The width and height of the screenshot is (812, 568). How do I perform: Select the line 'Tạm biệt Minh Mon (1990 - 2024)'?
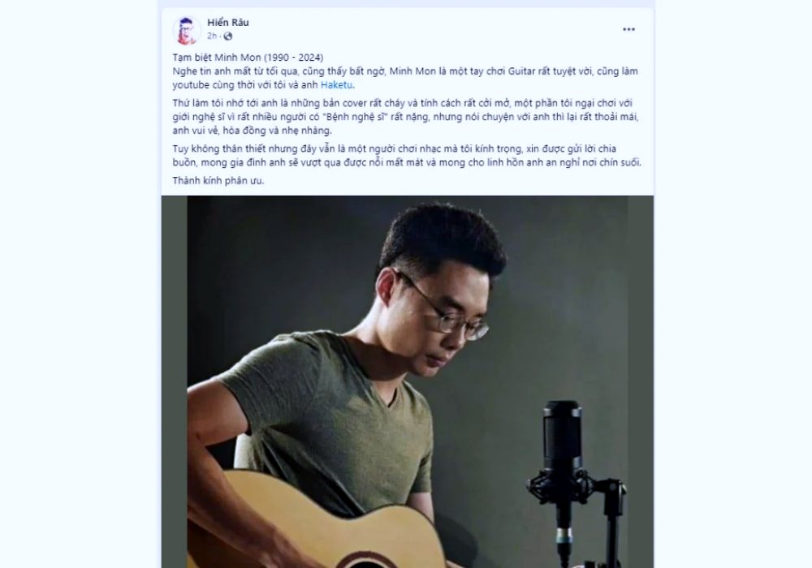click(248, 58)
